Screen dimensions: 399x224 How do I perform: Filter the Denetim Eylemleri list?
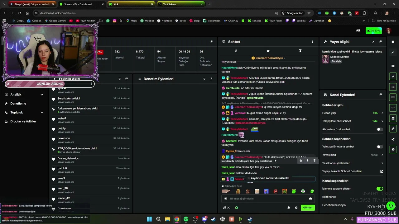204,79
